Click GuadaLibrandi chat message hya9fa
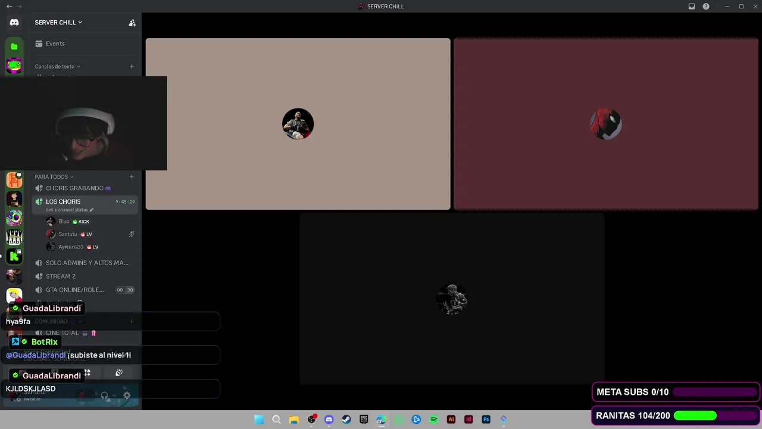Screen dimensions: 762x429 (x=18, y=322)
